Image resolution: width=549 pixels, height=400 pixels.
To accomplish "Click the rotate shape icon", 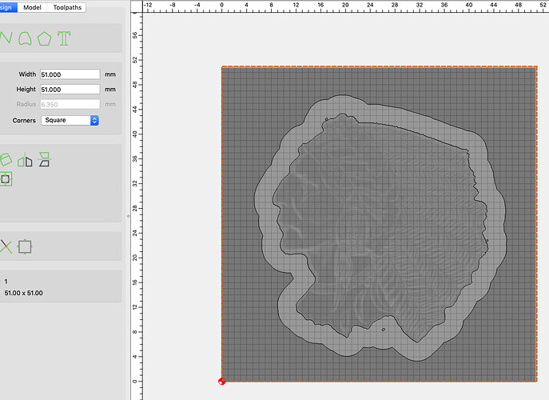I will point(5,160).
